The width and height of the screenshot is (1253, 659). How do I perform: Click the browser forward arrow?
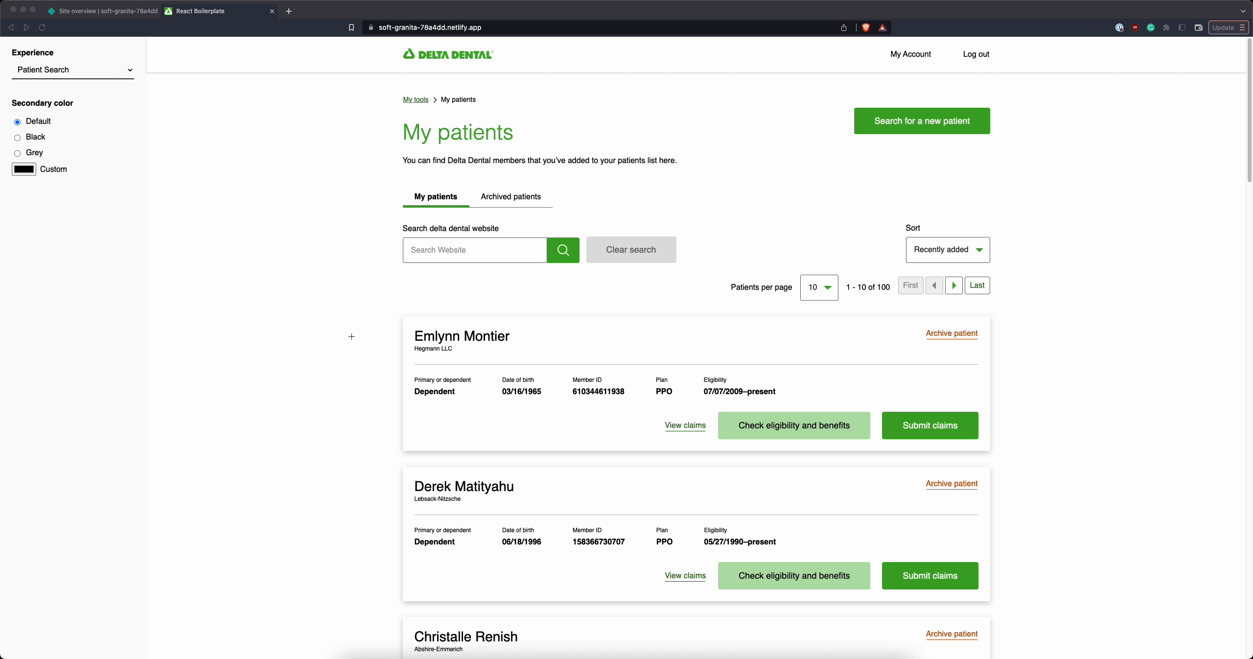coord(26,27)
